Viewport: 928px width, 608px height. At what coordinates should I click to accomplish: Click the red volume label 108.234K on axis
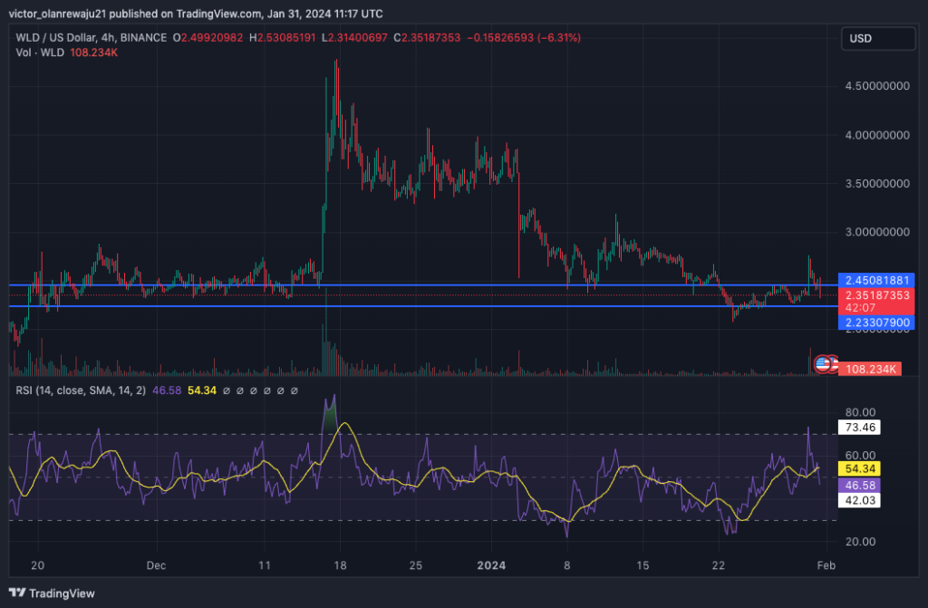pyautogui.click(x=871, y=369)
